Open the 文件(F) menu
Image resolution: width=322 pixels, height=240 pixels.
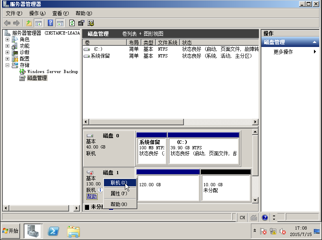coord(14,13)
